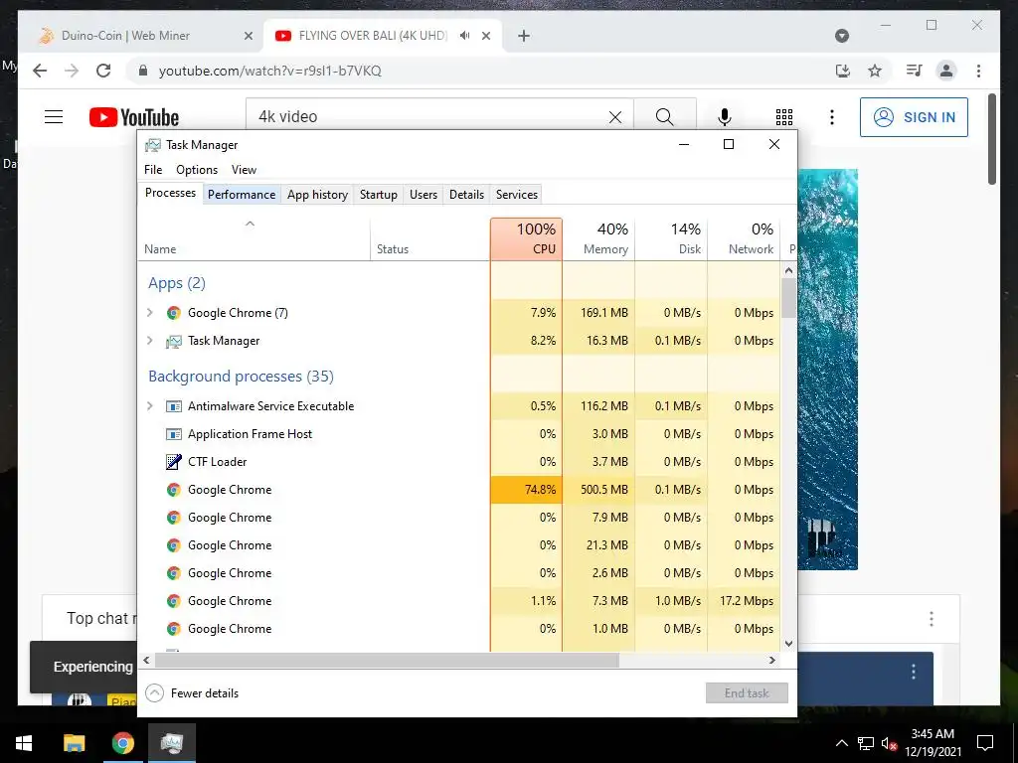Image resolution: width=1018 pixels, height=763 pixels.
Task: Close the Duino-Coin Web Miner tab
Action: click(x=248, y=36)
